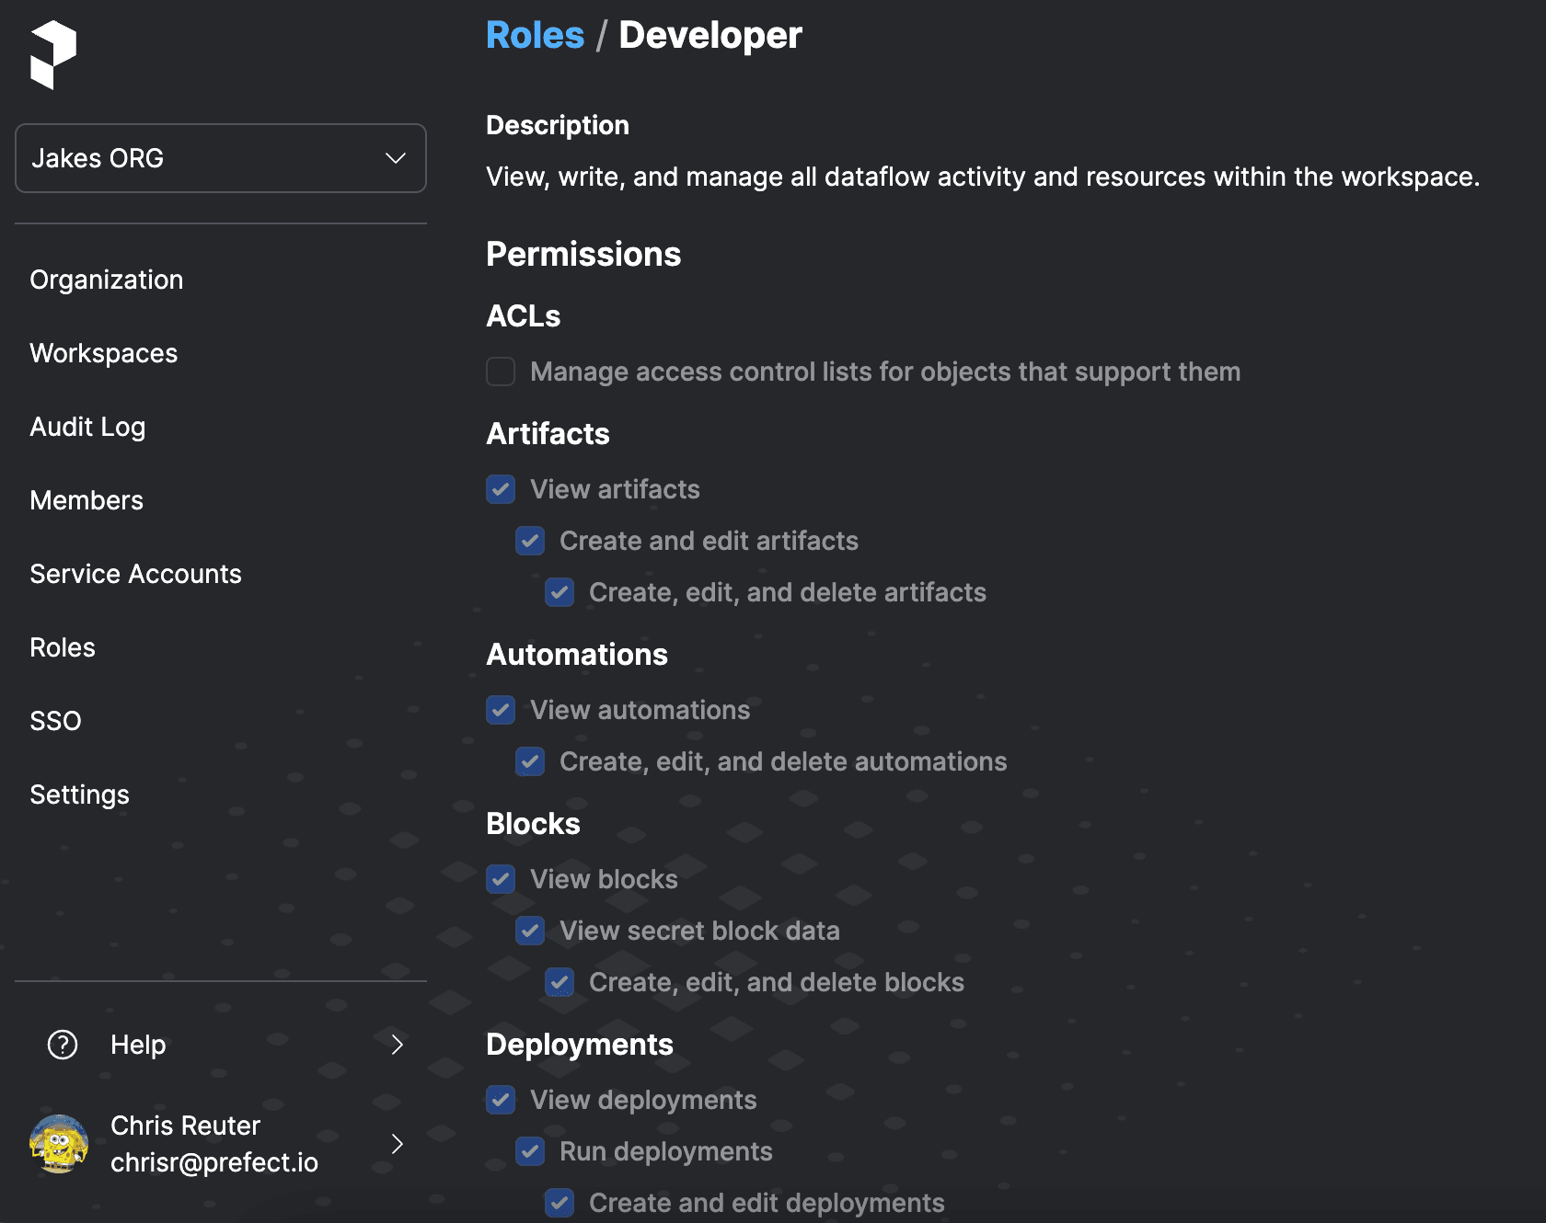The height and width of the screenshot is (1223, 1546).
Task: Click Chris Reuter's avatar image
Action: point(59,1144)
